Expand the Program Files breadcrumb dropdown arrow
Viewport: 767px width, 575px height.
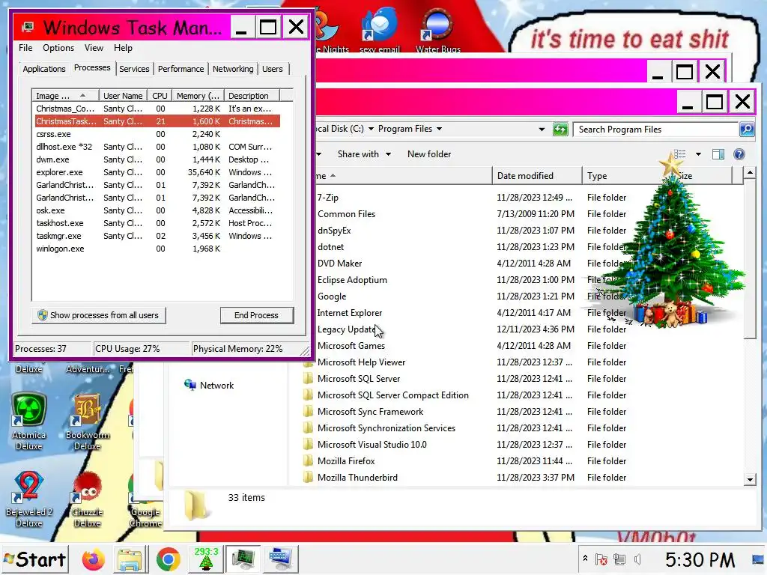(x=439, y=129)
